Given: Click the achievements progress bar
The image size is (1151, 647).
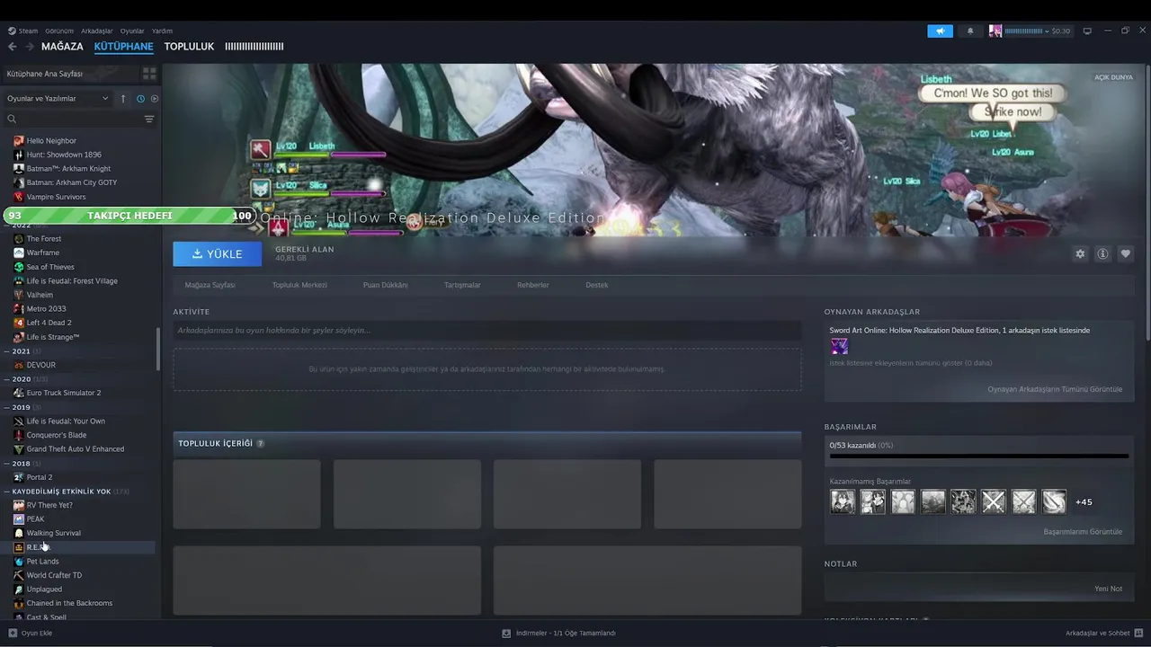Looking at the screenshot, I should 978,456.
